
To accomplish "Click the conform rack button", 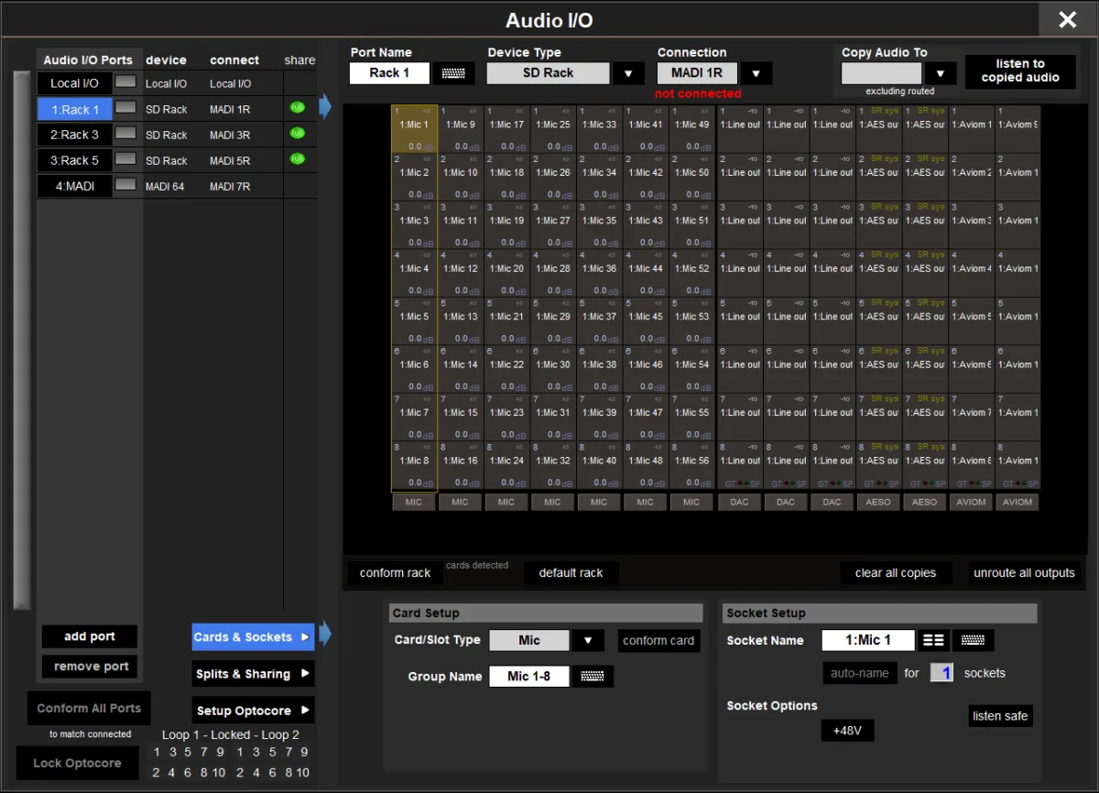I will (395, 573).
